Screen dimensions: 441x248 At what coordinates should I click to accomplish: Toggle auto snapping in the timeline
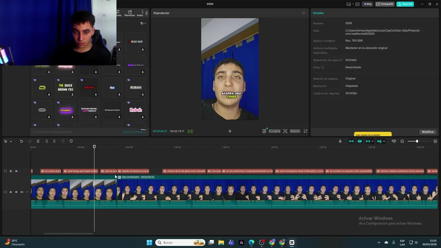pos(360,141)
